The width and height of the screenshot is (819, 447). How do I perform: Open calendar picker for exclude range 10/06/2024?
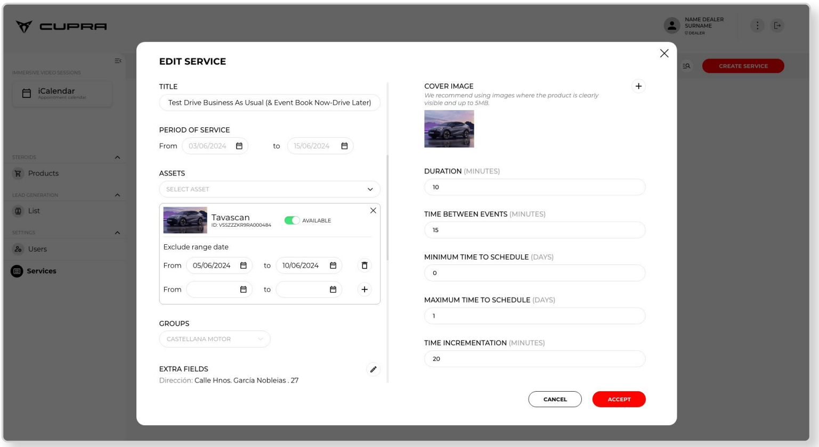pyautogui.click(x=333, y=266)
